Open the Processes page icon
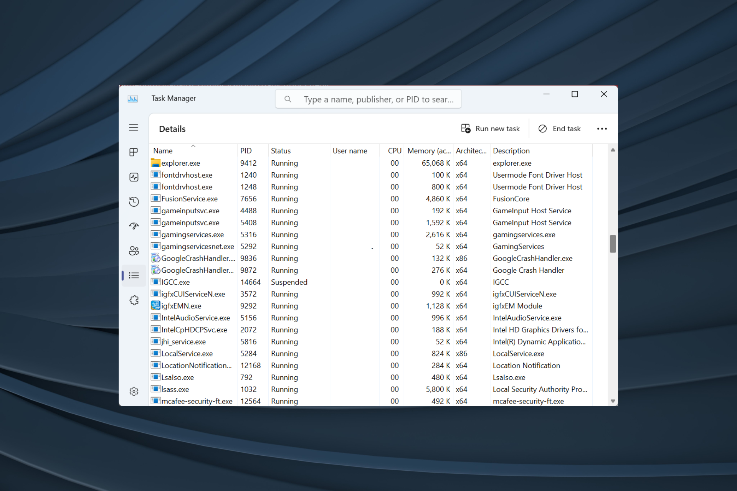737x491 pixels. point(134,152)
